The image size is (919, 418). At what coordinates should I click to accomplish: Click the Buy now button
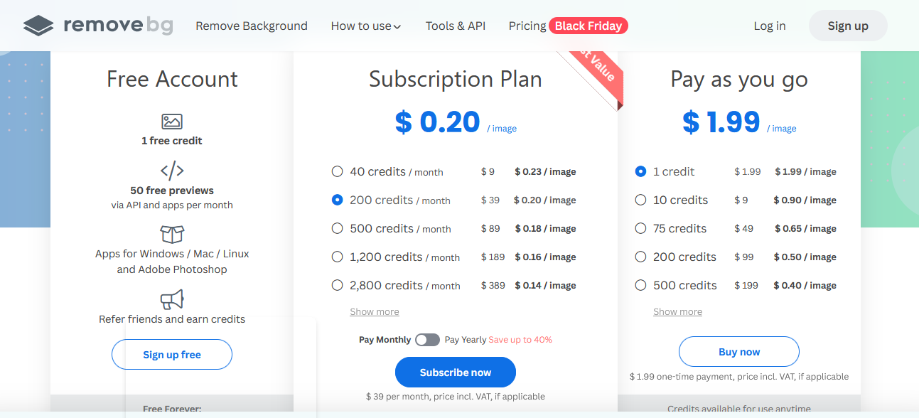[x=739, y=352]
